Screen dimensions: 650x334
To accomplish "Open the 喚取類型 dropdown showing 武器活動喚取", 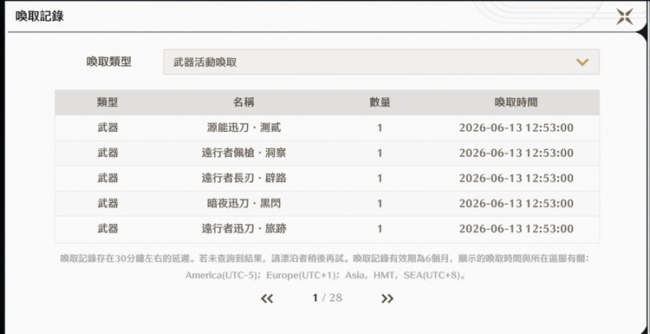I will [x=381, y=62].
